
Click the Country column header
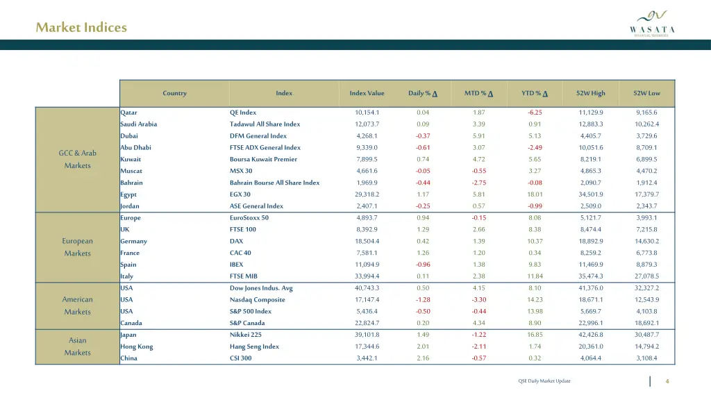[x=174, y=93]
